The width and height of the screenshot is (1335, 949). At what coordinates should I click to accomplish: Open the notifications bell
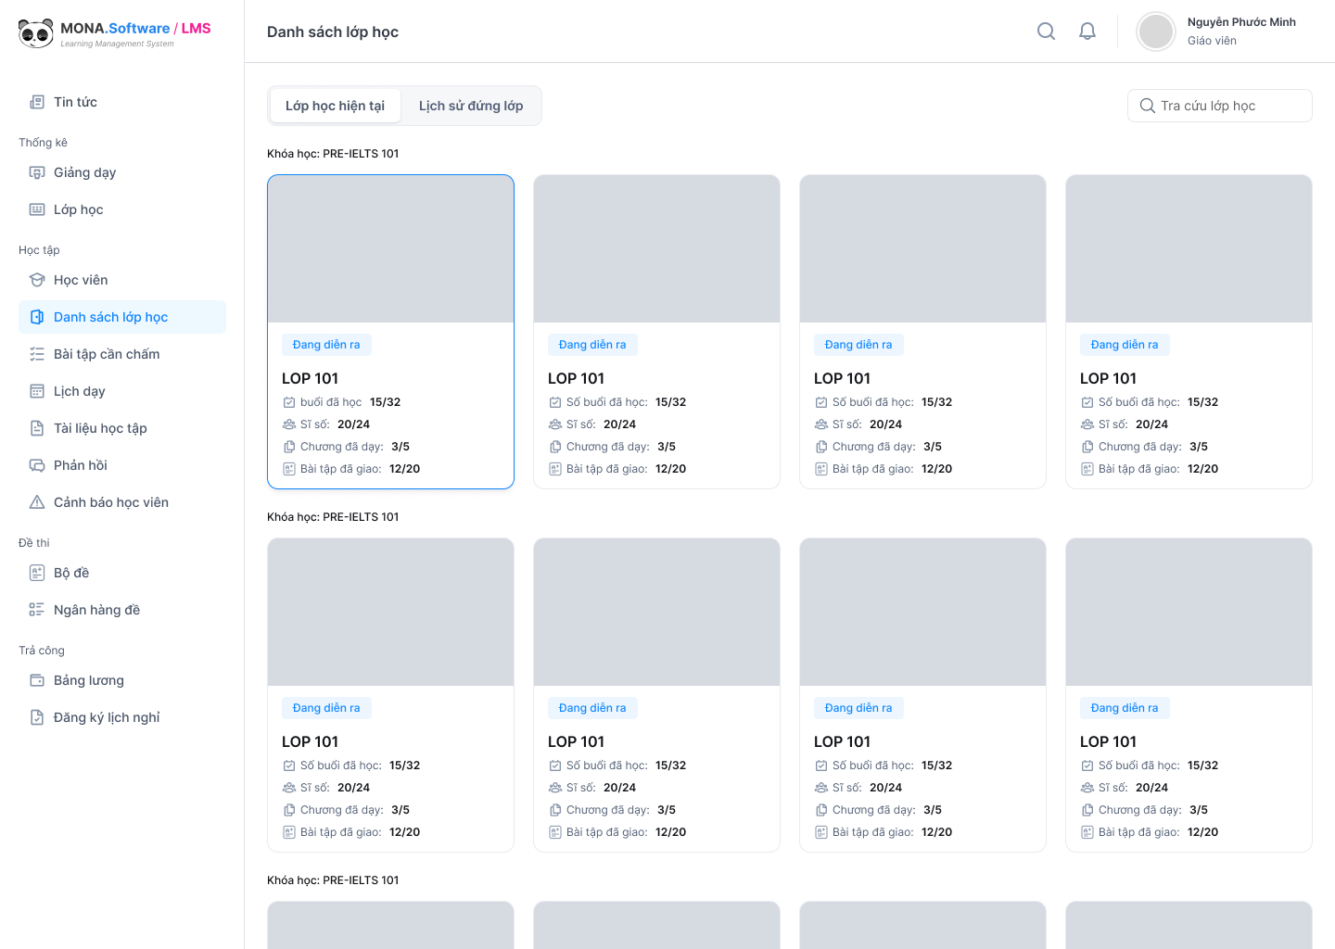click(x=1087, y=32)
